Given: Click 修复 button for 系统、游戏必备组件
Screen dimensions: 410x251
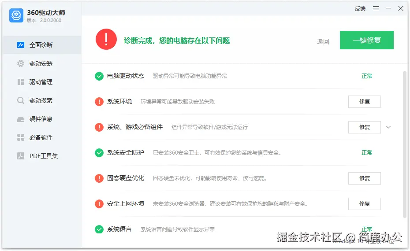Looking at the screenshot, I should [x=365, y=127].
